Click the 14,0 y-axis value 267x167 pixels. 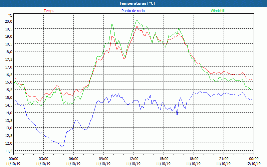(x=9, y=113)
